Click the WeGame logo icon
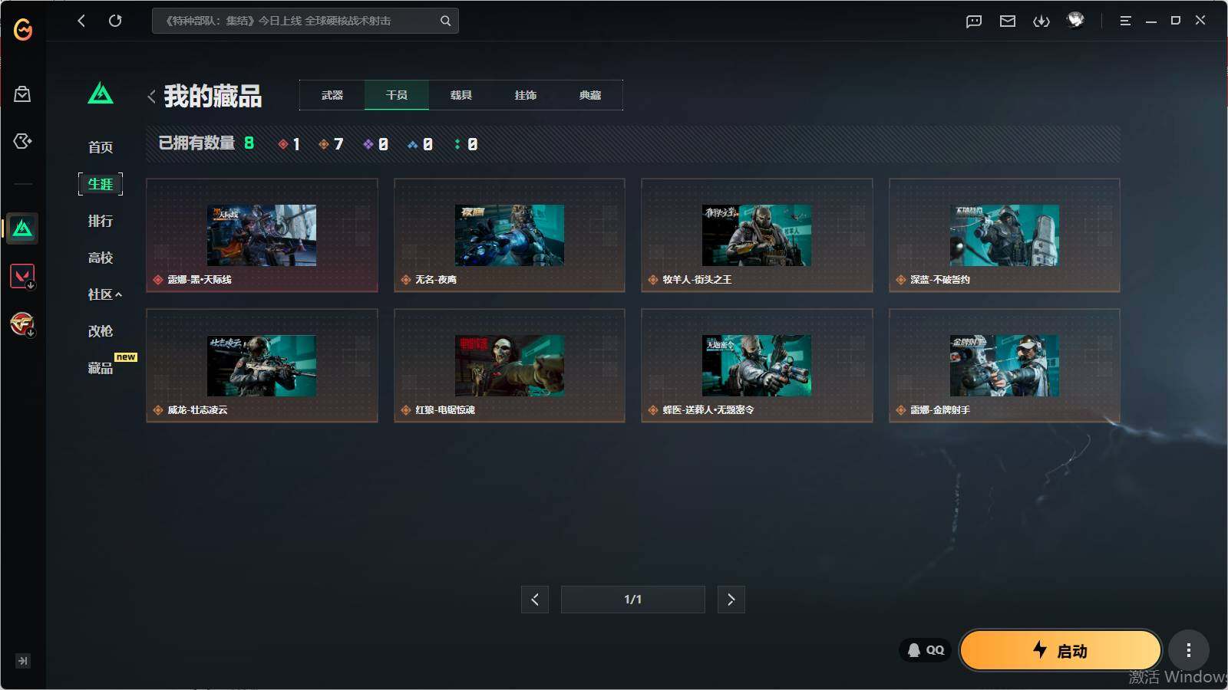1228x690 pixels. point(23,29)
